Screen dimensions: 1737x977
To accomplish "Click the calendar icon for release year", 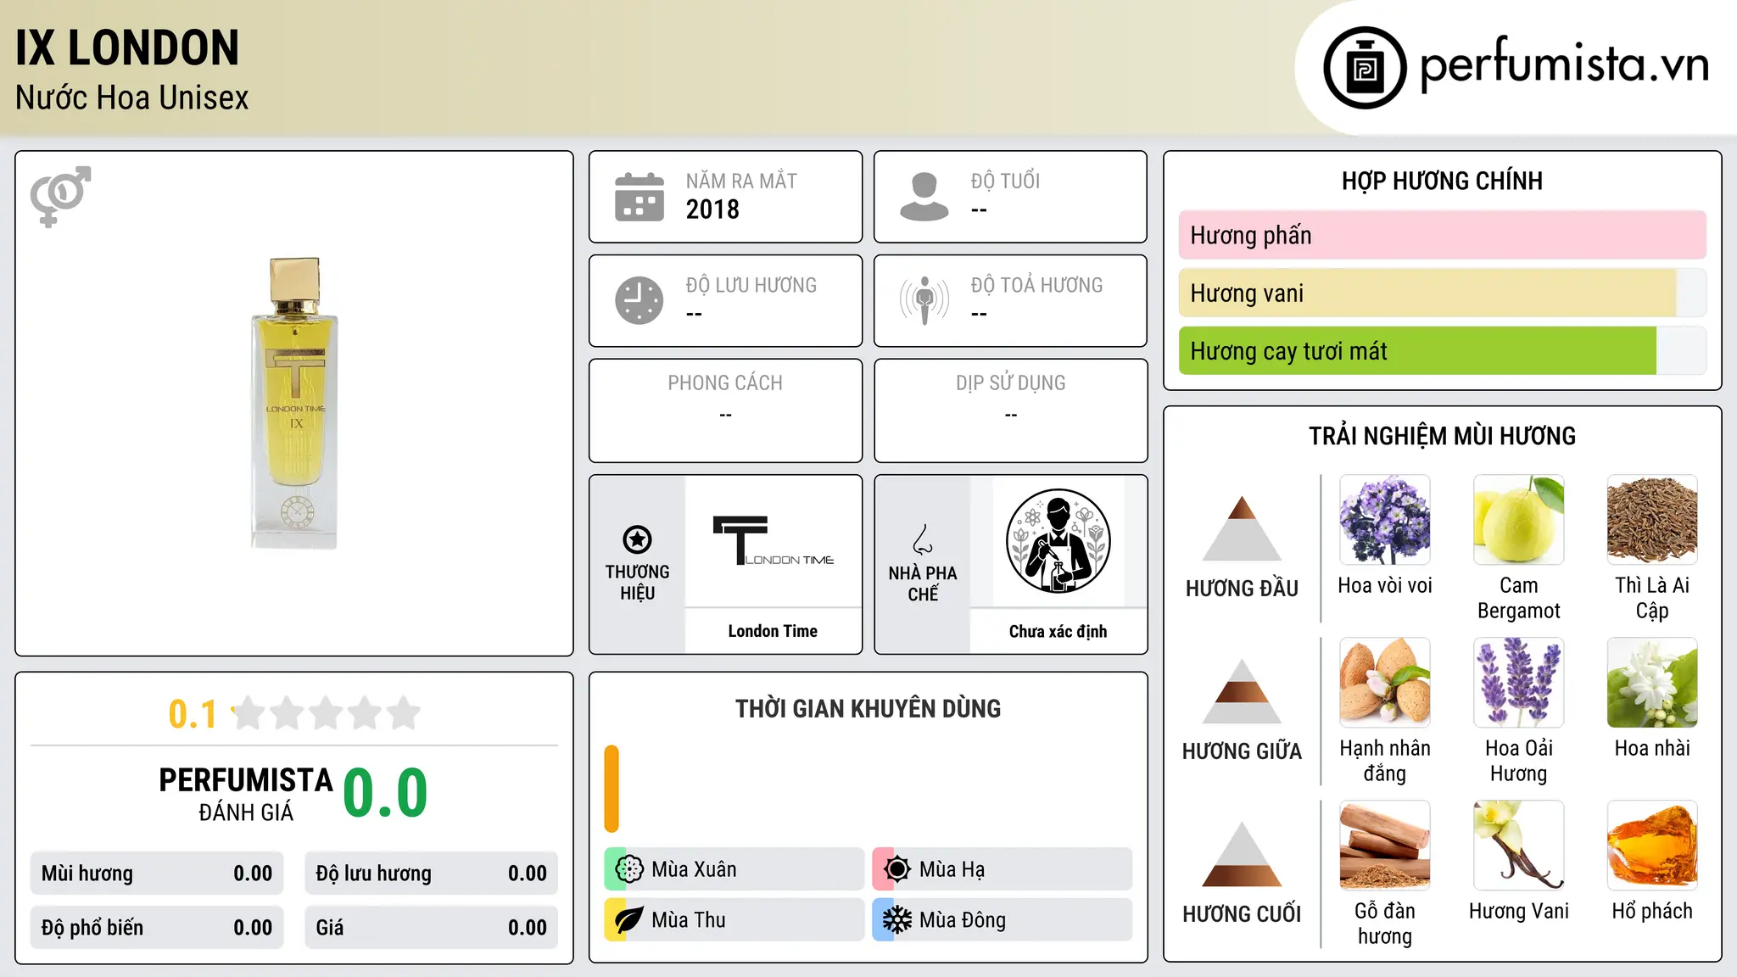I will coord(640,197).
